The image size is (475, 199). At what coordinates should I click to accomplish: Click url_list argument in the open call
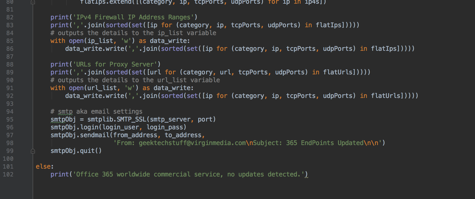(102, 88)
